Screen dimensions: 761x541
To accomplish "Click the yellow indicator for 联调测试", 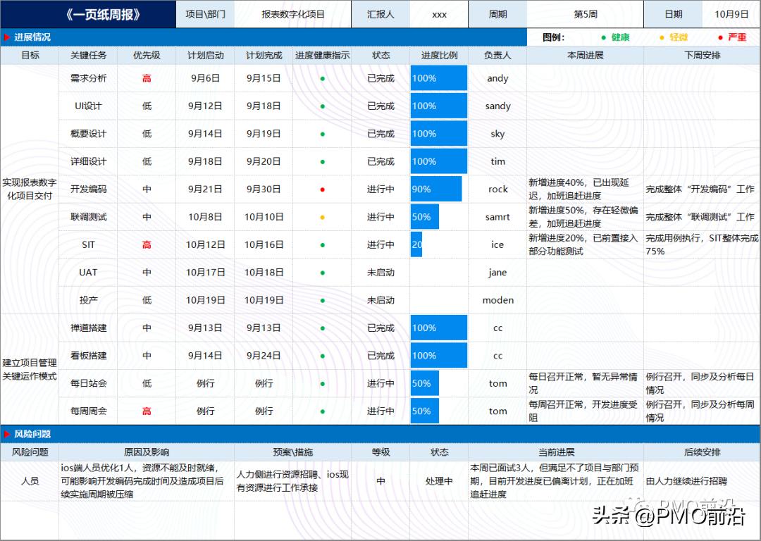I will pyautogui.click(x=321, y=217).
